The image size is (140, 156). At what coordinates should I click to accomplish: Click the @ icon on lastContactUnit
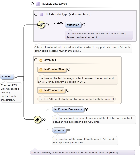point(41,90)
